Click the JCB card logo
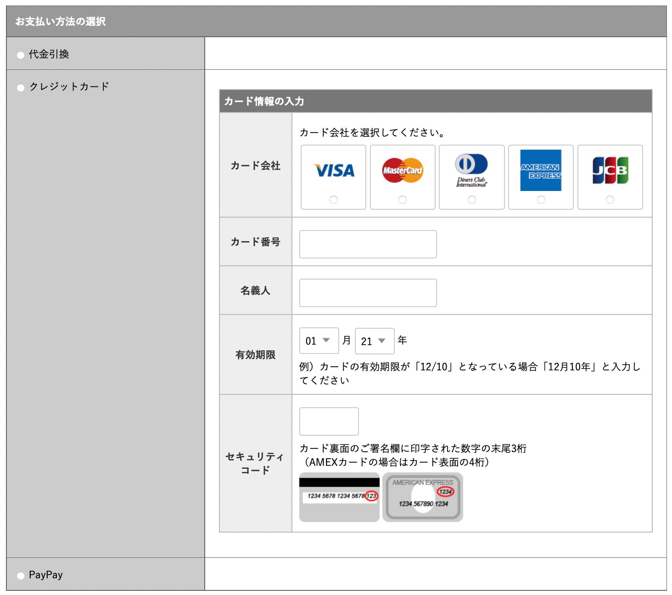Image resolution: width=672 pixels, height=595 pixels. pos(610,170)
